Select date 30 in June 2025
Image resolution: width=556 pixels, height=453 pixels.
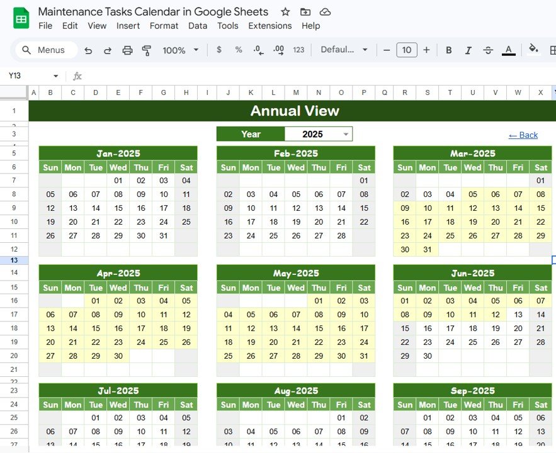click(428, 356)
